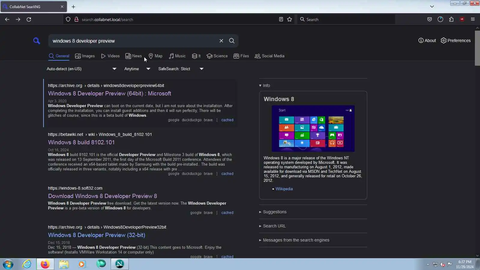Expand the Suggestions section
Image resolution: width=480 pixels, height=270 pixels.
click(273, 212)
